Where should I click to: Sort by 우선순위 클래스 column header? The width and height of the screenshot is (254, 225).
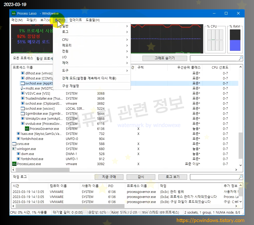pos(185,67)
